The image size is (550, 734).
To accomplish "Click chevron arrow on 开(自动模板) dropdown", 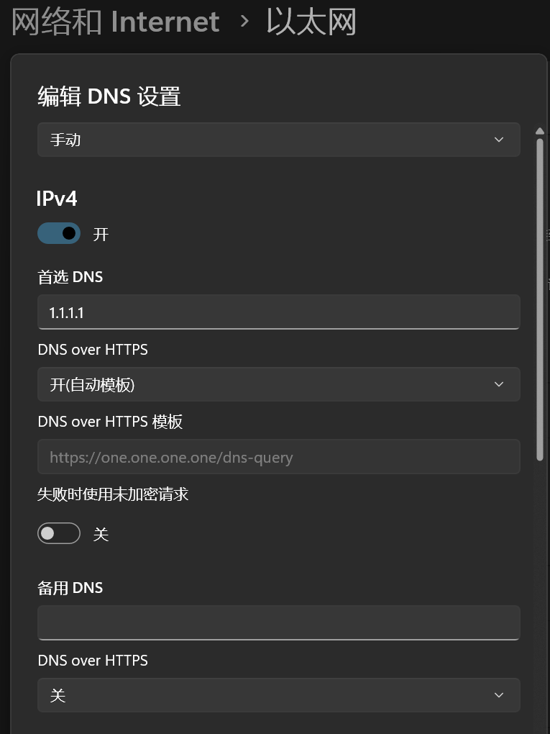I will click(x=499, y=384).
